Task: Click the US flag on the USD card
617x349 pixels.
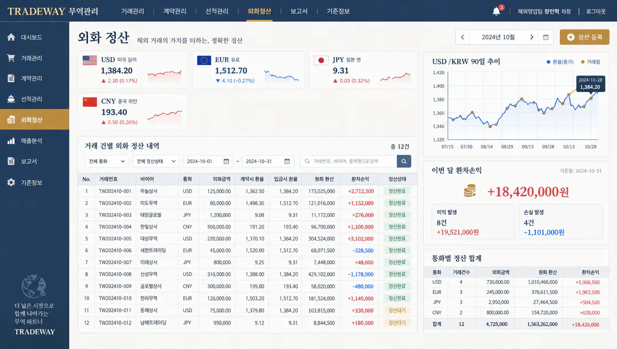Action: (x=90, y=60)
